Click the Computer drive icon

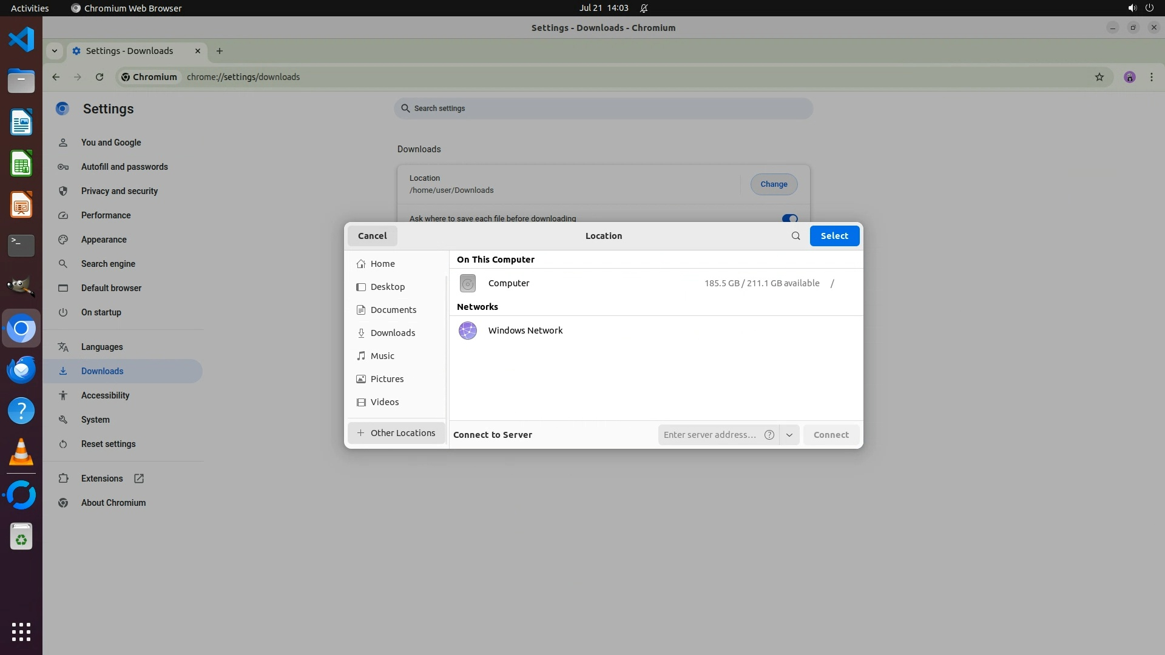click(467, 283)
